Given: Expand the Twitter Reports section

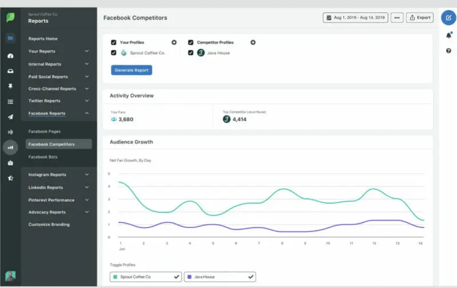Looking at the screenshot, I should [87, 101].
